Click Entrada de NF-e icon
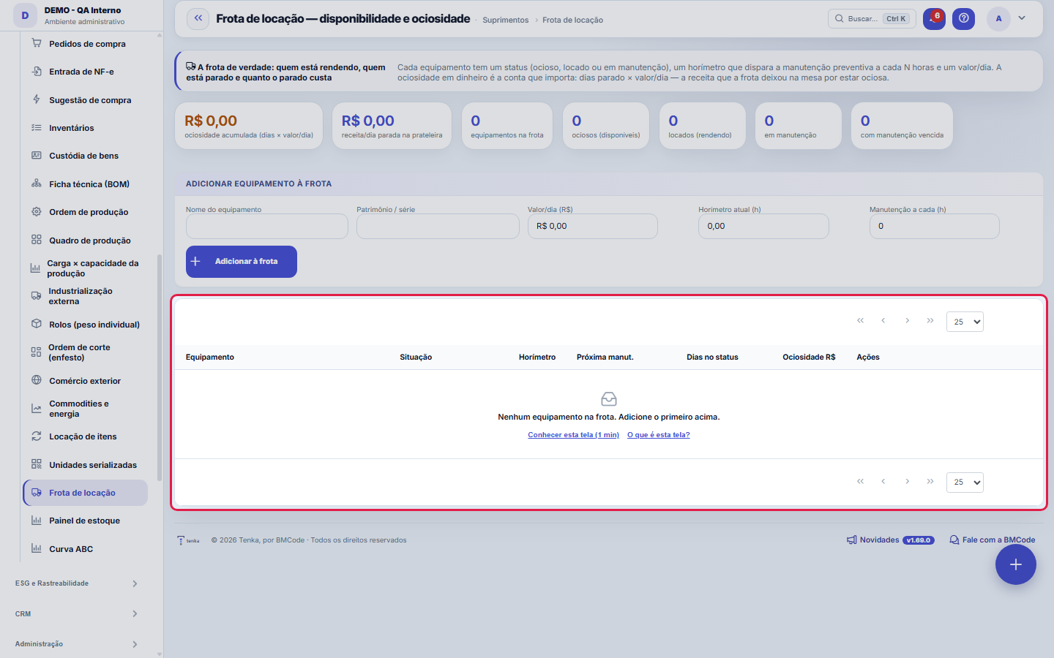Image resolution: width=1054 pixels, height=658 pixels. (37, 72)
